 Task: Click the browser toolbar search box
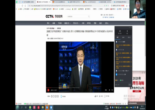point(118,6)
